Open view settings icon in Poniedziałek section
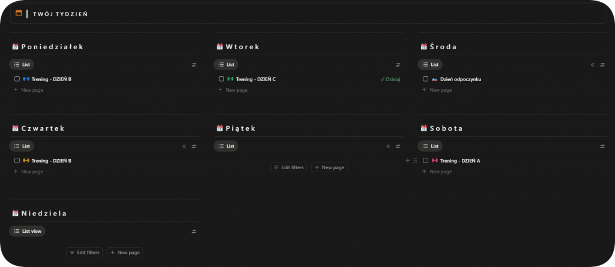 coord(193,65)
